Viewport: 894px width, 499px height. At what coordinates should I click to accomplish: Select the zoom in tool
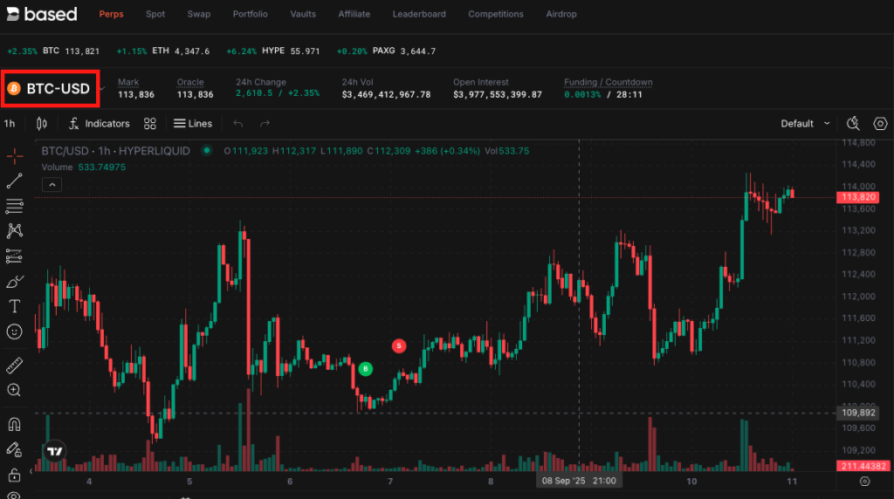point(14,390)
